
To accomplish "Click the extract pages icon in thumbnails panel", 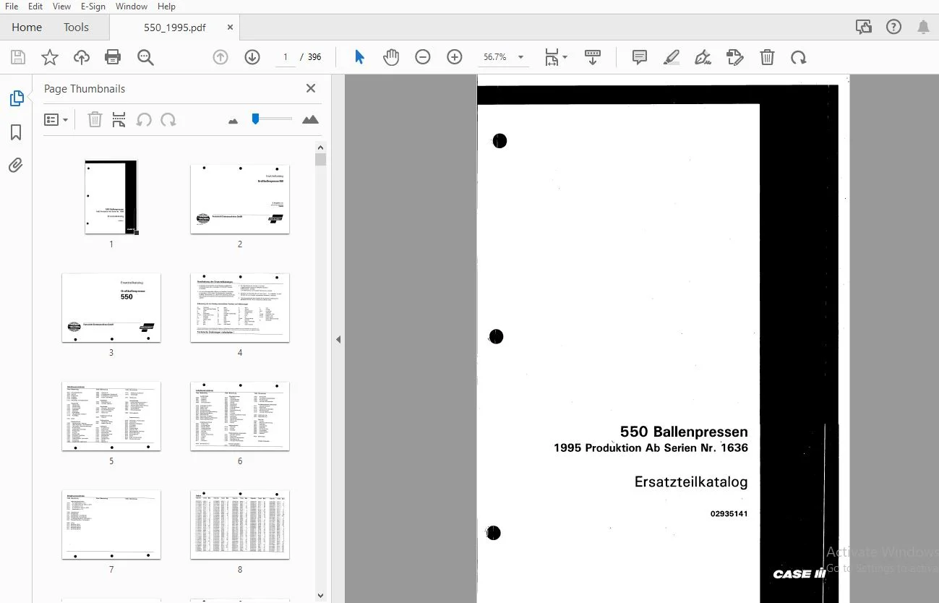I will pyautogui.click(x=119, y=119).
